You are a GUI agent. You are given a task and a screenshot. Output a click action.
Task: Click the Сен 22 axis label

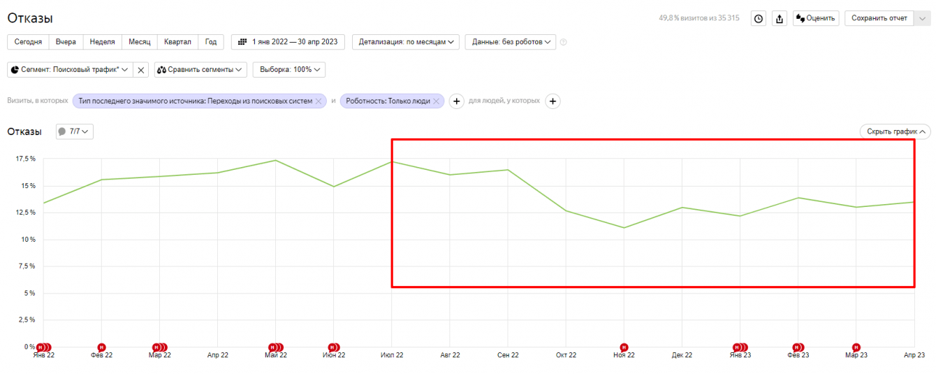pos(508,356)
